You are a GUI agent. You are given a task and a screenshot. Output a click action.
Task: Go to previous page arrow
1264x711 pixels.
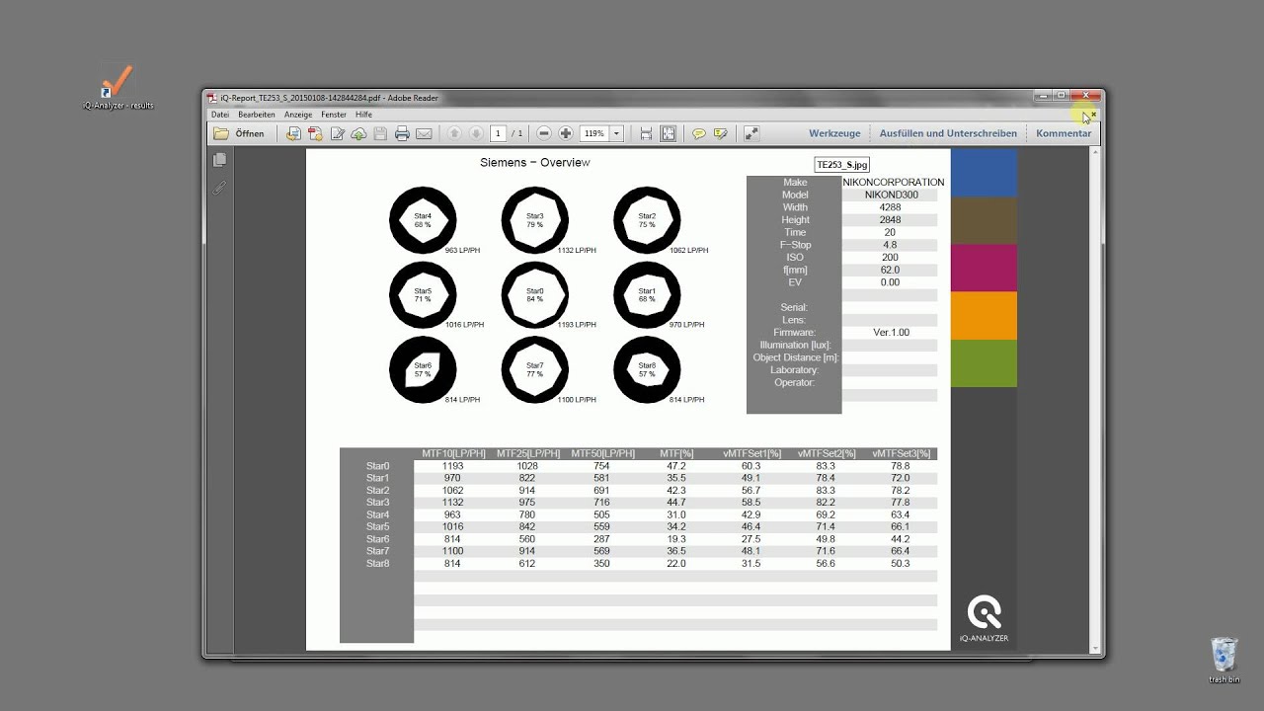click(x=454, y=133)
